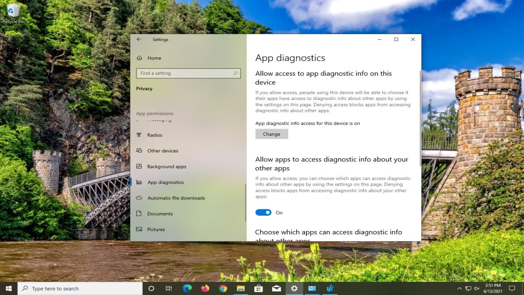
Task: Open the taskbar clock and date
Action: [493, 288]
